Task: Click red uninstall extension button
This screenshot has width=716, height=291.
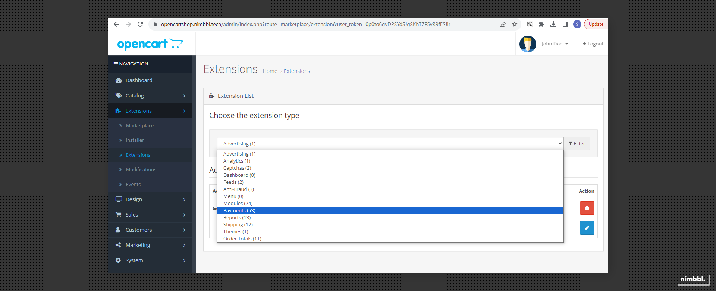Action: (x=587, y=208)
